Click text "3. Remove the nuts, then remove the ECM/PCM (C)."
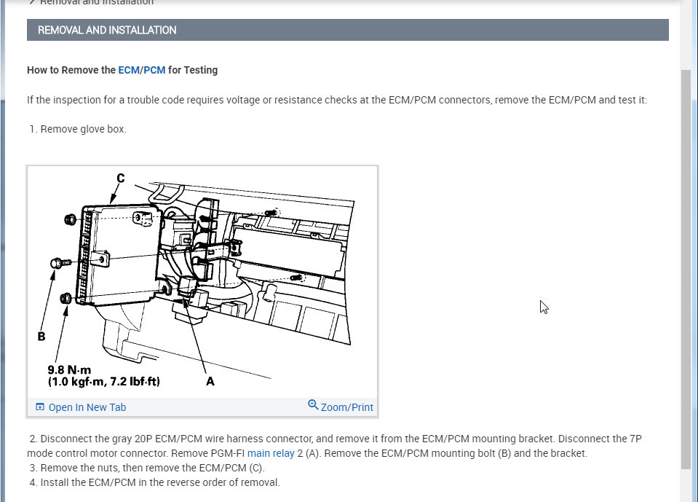The image size is (698, 502). click(x=147, y=468)
